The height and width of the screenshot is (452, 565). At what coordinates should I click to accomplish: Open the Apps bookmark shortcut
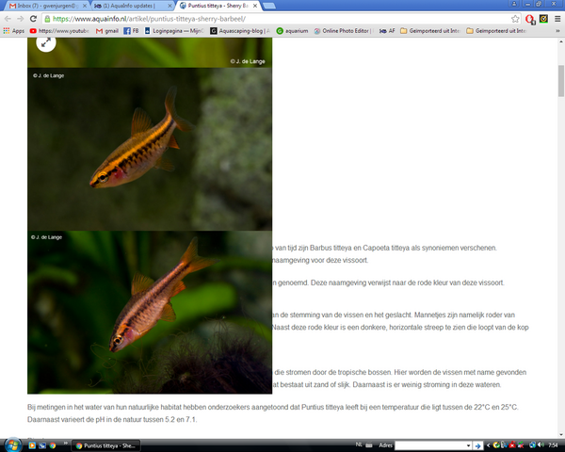(13, 30)
